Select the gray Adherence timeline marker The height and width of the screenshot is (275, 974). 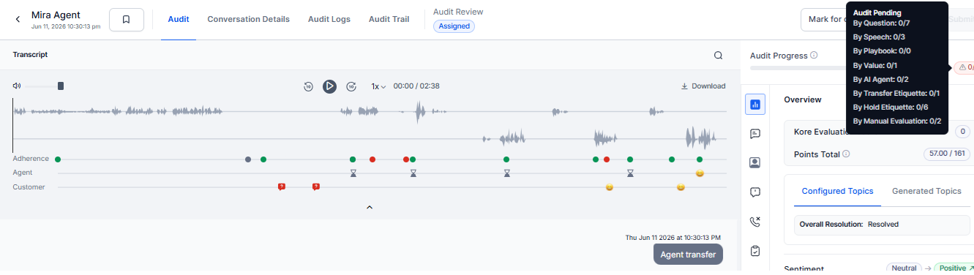click(248, 159)
